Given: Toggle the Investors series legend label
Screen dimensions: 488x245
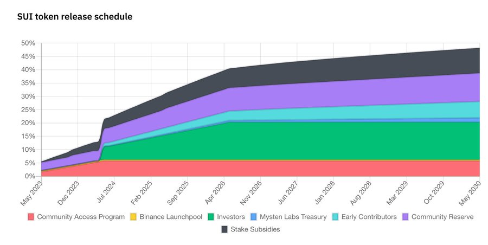Looking at the screenshot, I should (x=231, y=217).
